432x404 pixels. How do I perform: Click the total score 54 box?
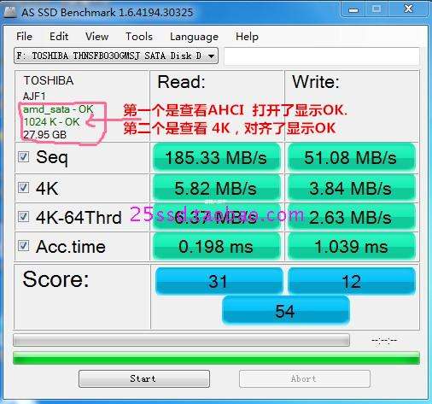(x=285, y=311)
